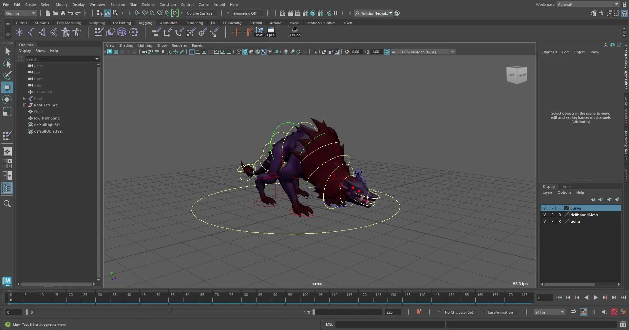This screenshot has height=330, width=629.
Task: Expand the Root_Ctrl_Grp node in the Outliner
Action: tap(25, 105)
